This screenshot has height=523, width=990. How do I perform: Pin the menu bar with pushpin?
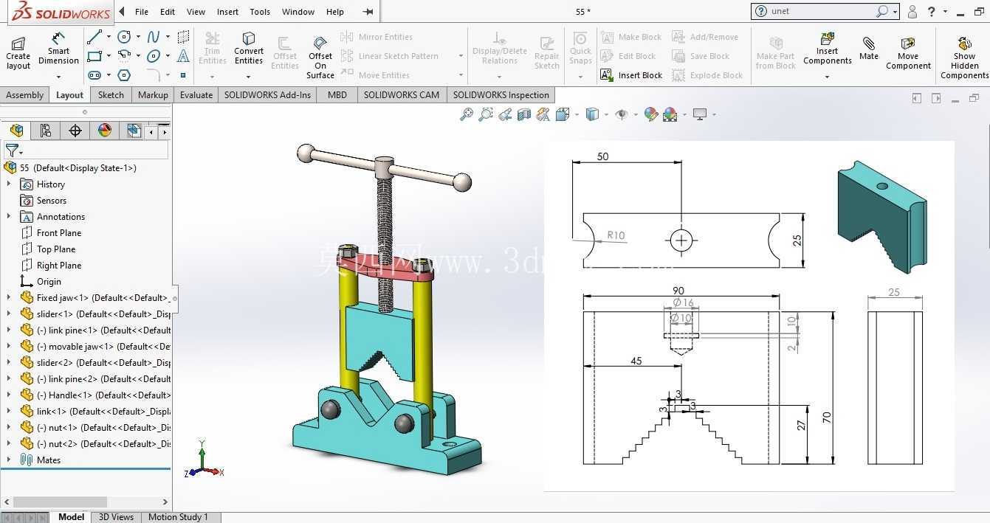click(368, 12)
